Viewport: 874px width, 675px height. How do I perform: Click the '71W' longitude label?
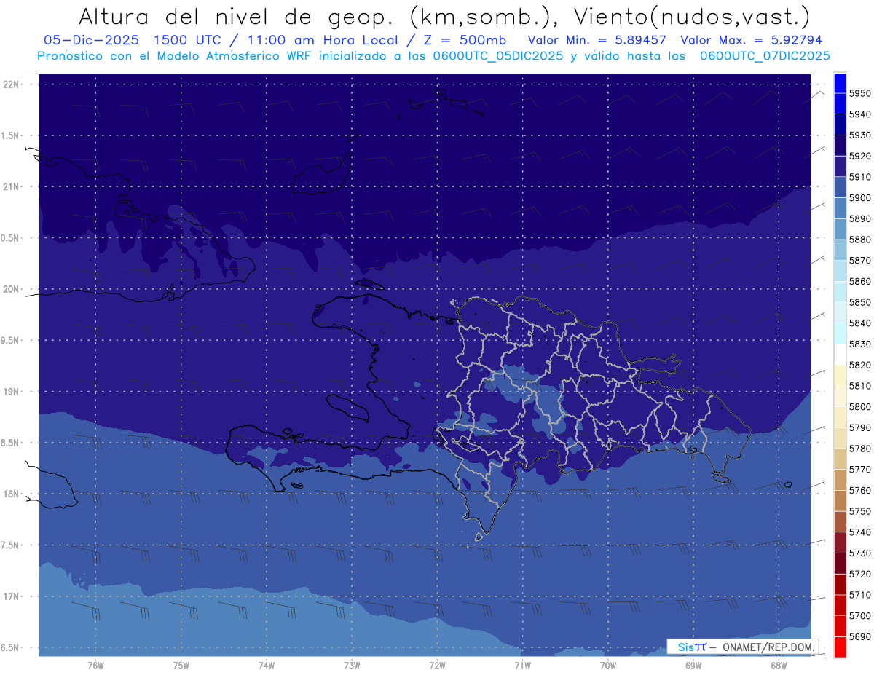point(522,666)
